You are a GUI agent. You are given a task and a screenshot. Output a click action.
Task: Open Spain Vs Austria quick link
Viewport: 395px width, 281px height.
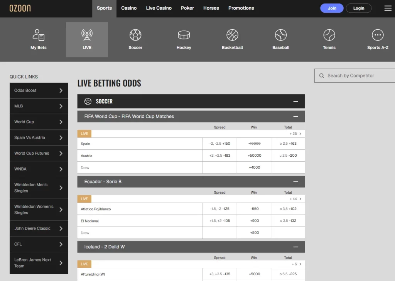[39, 138]
